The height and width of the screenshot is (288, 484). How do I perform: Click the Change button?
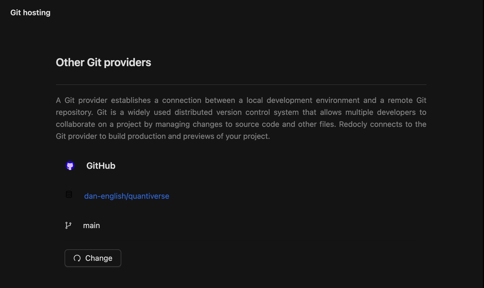point(93,258)
